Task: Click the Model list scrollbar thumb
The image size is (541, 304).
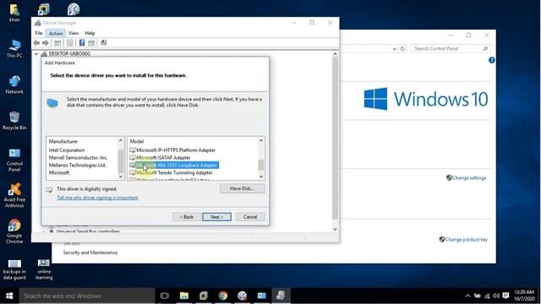Action: click(261, 166)
